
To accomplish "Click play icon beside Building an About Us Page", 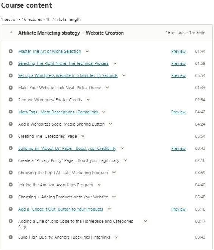I will 11,148.
